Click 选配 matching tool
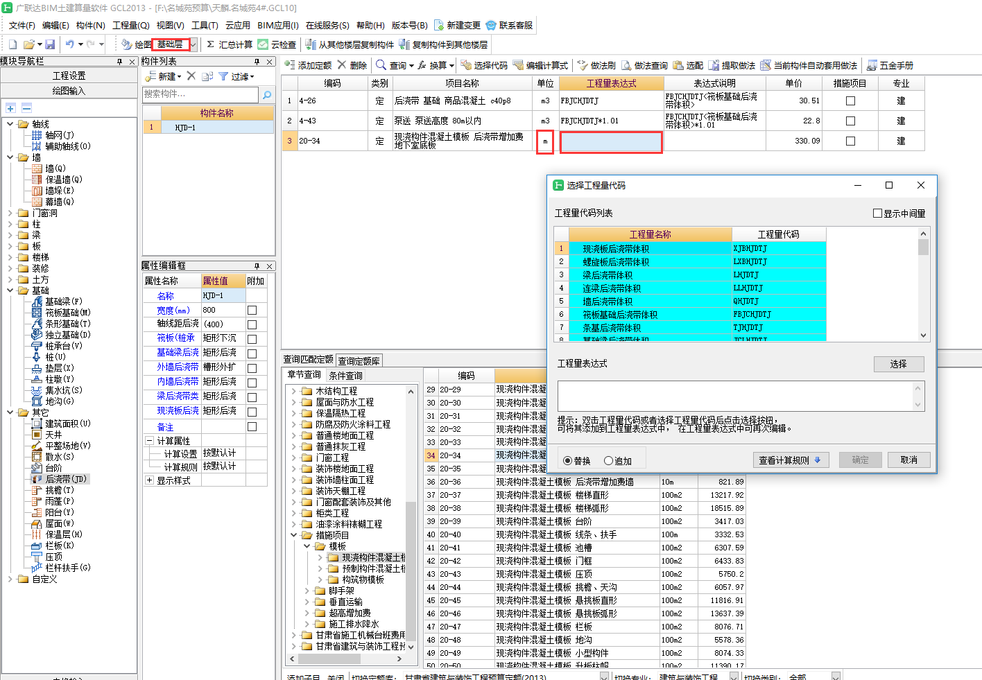Image resolution: width=982 pixels, height=680 pixels. (688, 65)
